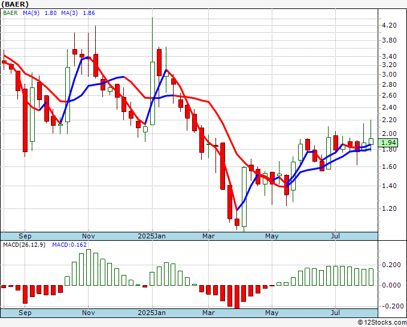The height and width of the screenshot is (327, 407).
Task: Click Sep on the price chart date axis
Action: pos(25,237)
